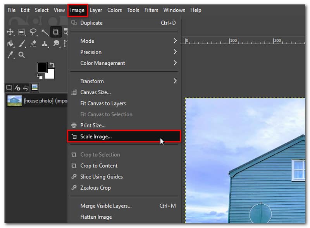Screen dimensions: 310x228
Task: Select the Smudge tool
Action: [x=56, y=43]
